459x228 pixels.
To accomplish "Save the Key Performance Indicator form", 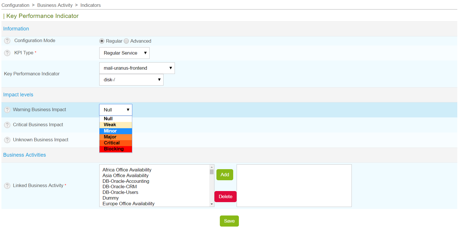I will (x=229, y=221).
